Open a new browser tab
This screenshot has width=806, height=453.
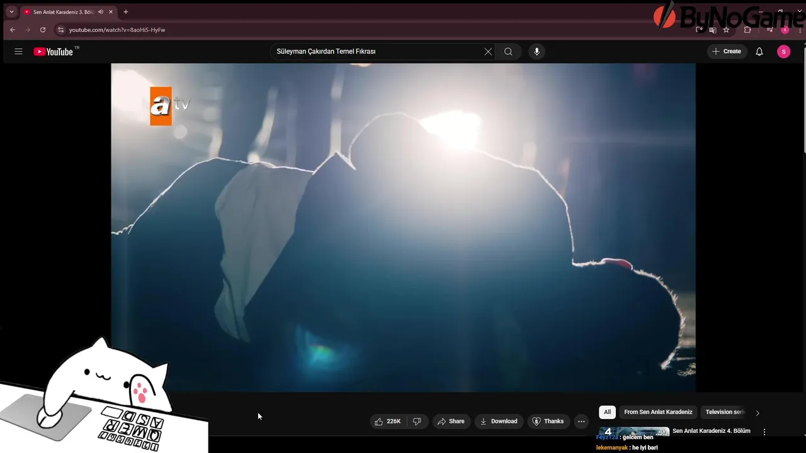tap(125, 12)
